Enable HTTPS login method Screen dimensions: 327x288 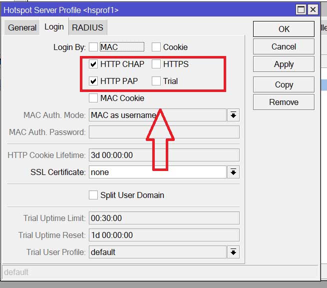tap(156, 64)
